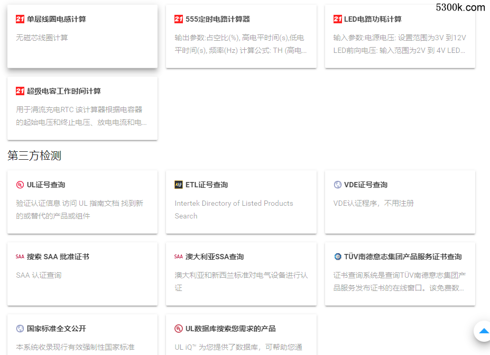
Task: Click the SAA logo beside 澳大利亚SSA查询
Action: coord(179,257)
